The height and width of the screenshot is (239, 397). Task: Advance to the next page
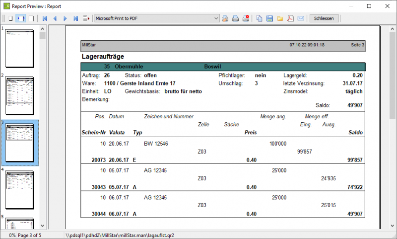tap(65, 18)
